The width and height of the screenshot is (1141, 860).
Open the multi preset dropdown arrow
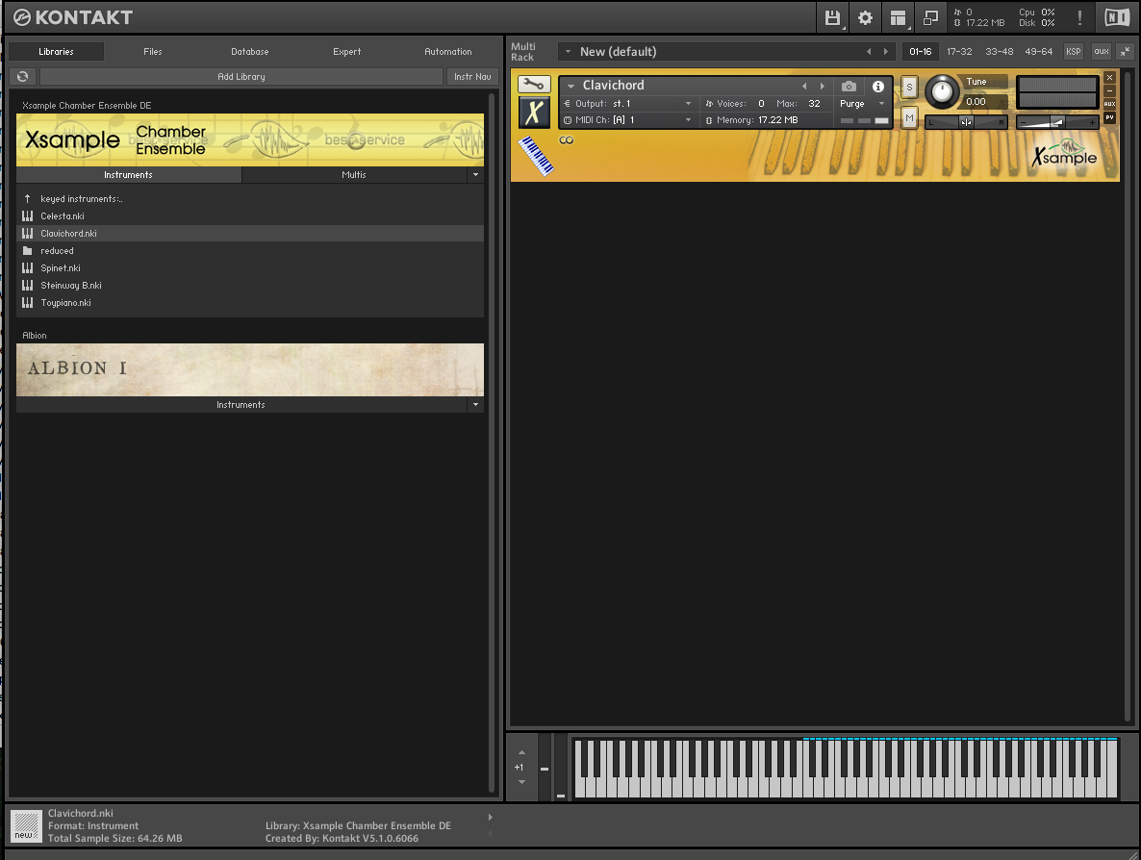[569, 52]
